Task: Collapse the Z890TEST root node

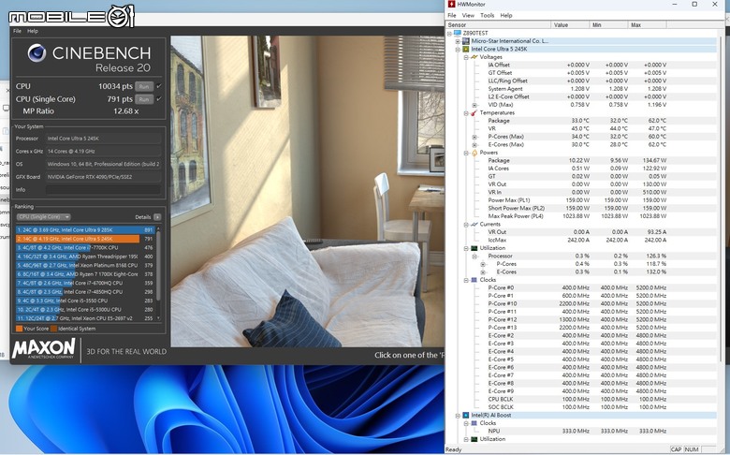Action: 449,33
